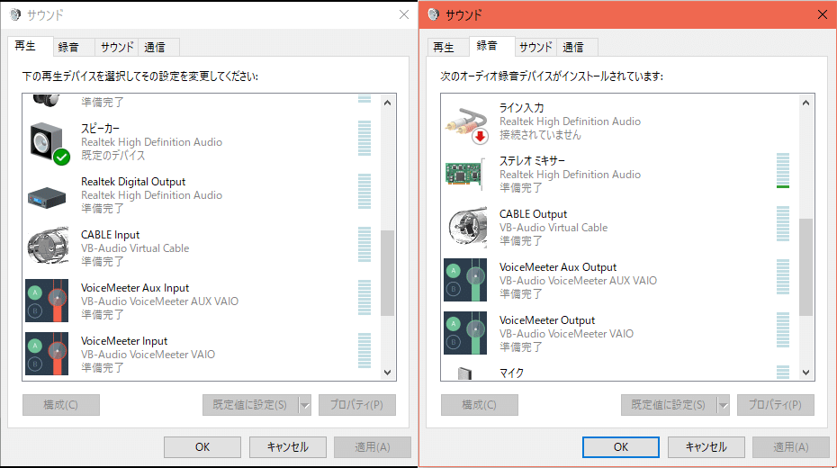The width and height of the screenshot is (837, 468).
Task: Select the VoiceMeeter Output icon in recording list
Action: tap(465, 333)
